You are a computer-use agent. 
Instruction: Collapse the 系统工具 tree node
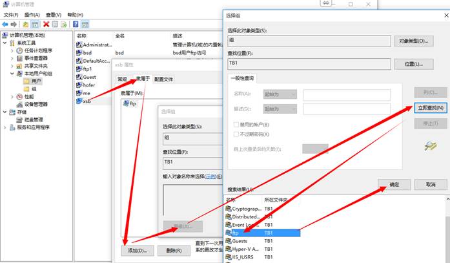click(5, 43)
